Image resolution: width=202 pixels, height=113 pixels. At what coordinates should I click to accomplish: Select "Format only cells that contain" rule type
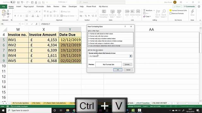(111, 36)
